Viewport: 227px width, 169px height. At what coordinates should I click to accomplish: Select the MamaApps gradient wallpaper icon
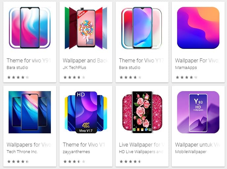pyautogui.click(x=198, y=28)
